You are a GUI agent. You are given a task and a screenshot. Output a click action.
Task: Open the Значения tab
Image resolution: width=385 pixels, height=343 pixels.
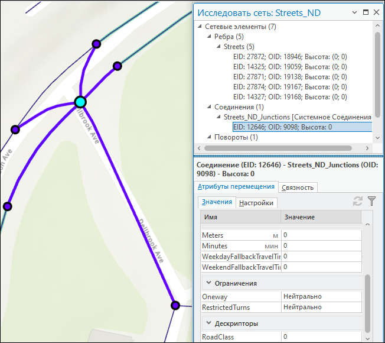coord(217,202)
